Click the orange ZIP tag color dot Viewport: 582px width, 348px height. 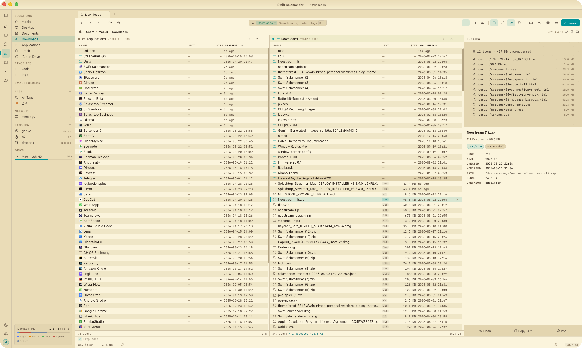[x=17, y=103]
